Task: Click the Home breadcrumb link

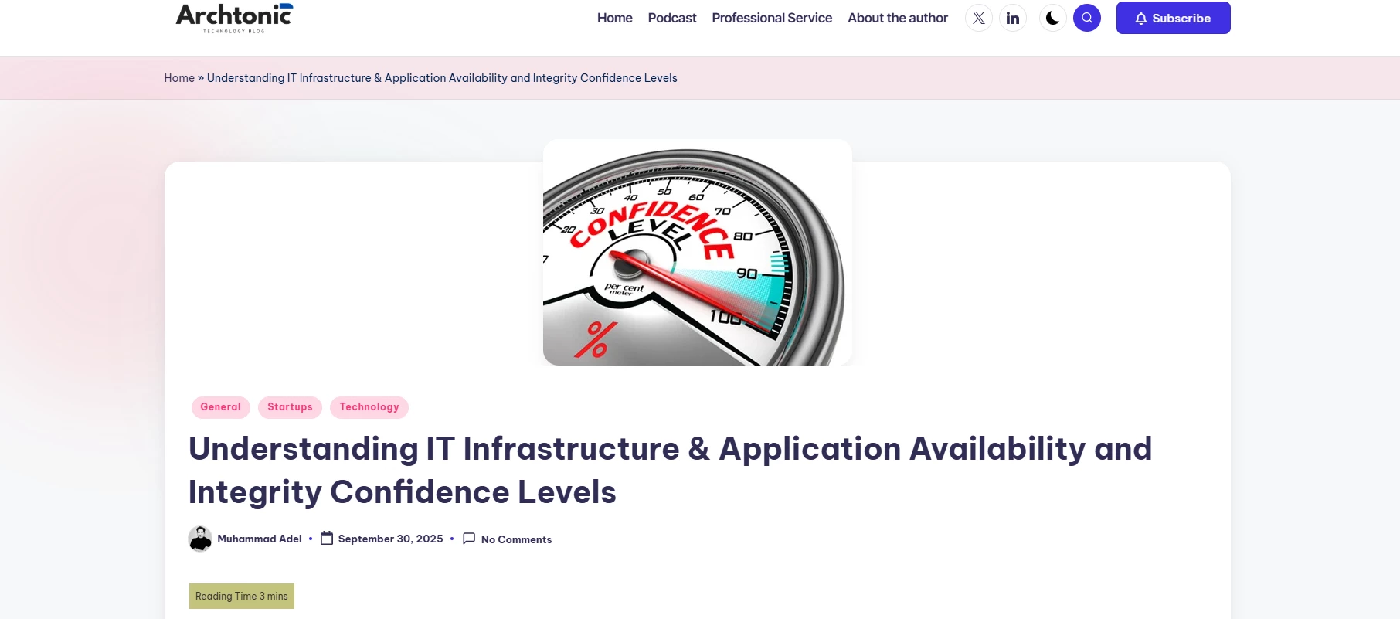Action: (179, 78)
